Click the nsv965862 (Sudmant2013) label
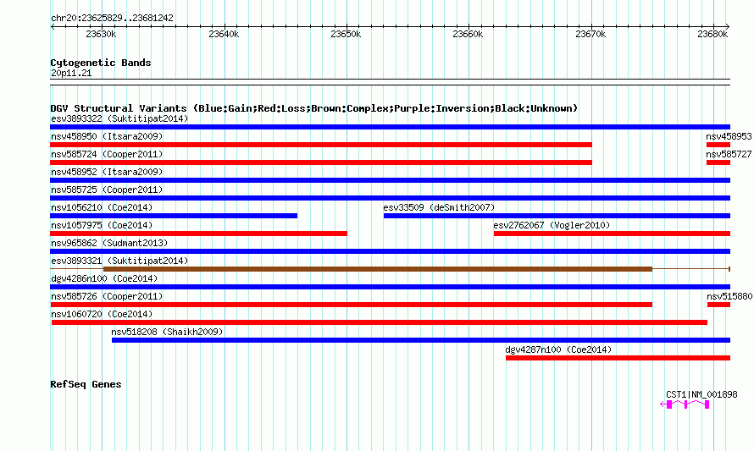 tap(109, 243)
